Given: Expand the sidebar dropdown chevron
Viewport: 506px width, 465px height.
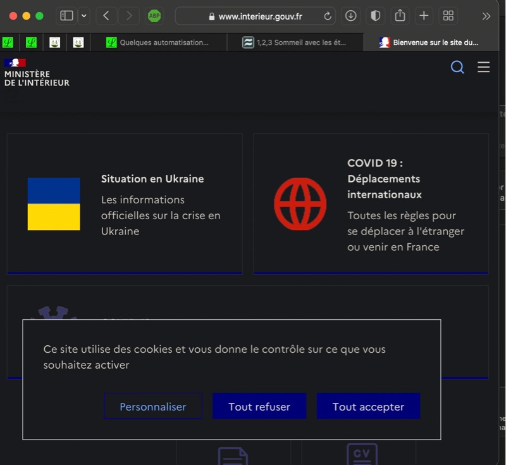Looking at the screenshot, I should pyautogui.click(x=83, y=16).
